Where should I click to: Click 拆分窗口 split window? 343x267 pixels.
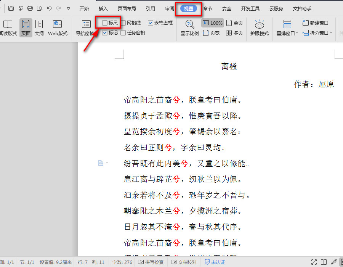click(316, 33)
